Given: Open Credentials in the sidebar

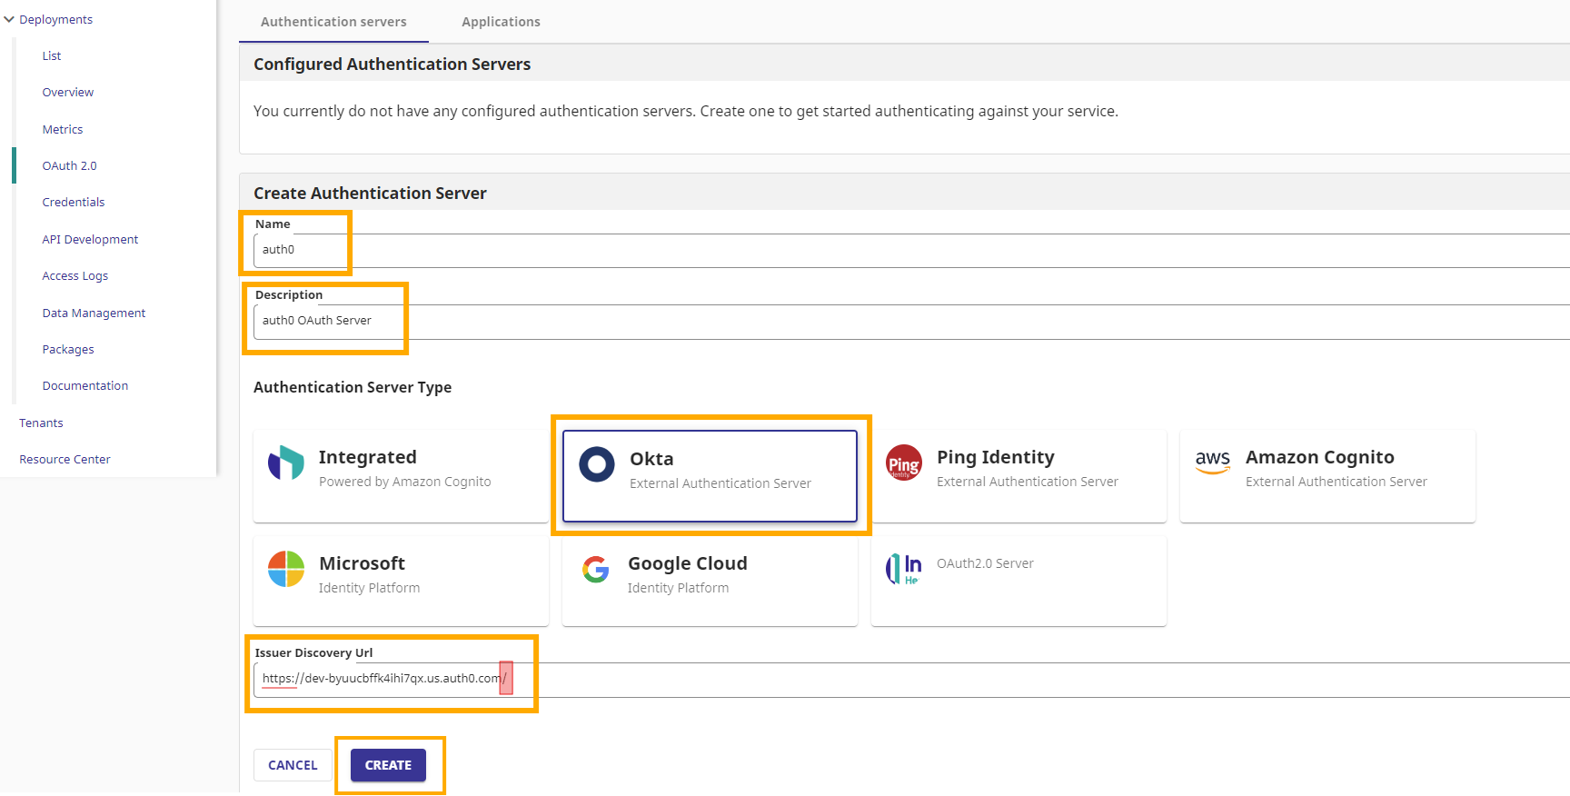Looking at the screenshot, I should 74,202.
